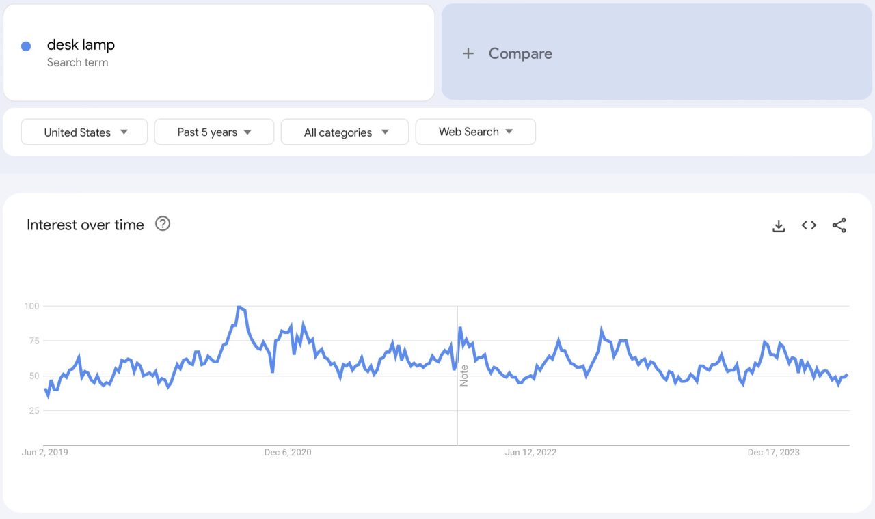Open the United States region dropdown
The image size is (875, 519).
point(83,132)
